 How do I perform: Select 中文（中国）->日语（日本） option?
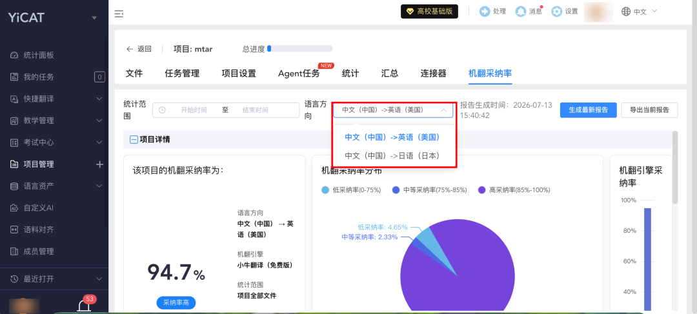[x=392, y=155]
